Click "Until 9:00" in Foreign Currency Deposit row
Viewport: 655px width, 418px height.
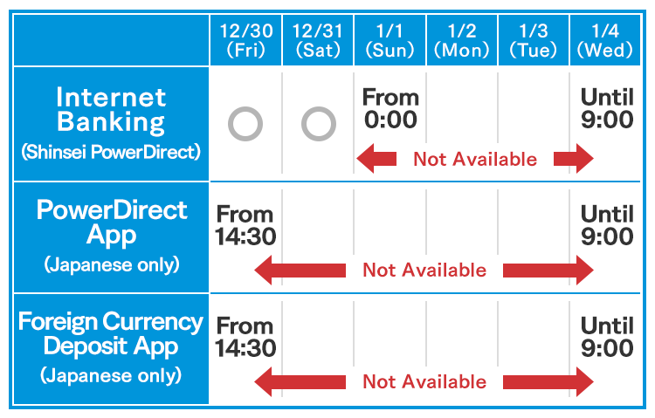(x=607, y=337)
